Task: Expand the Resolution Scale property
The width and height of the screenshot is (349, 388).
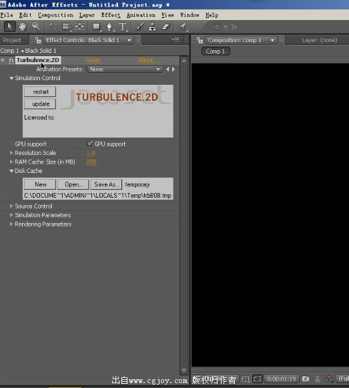Action: (x=11, y=153)
